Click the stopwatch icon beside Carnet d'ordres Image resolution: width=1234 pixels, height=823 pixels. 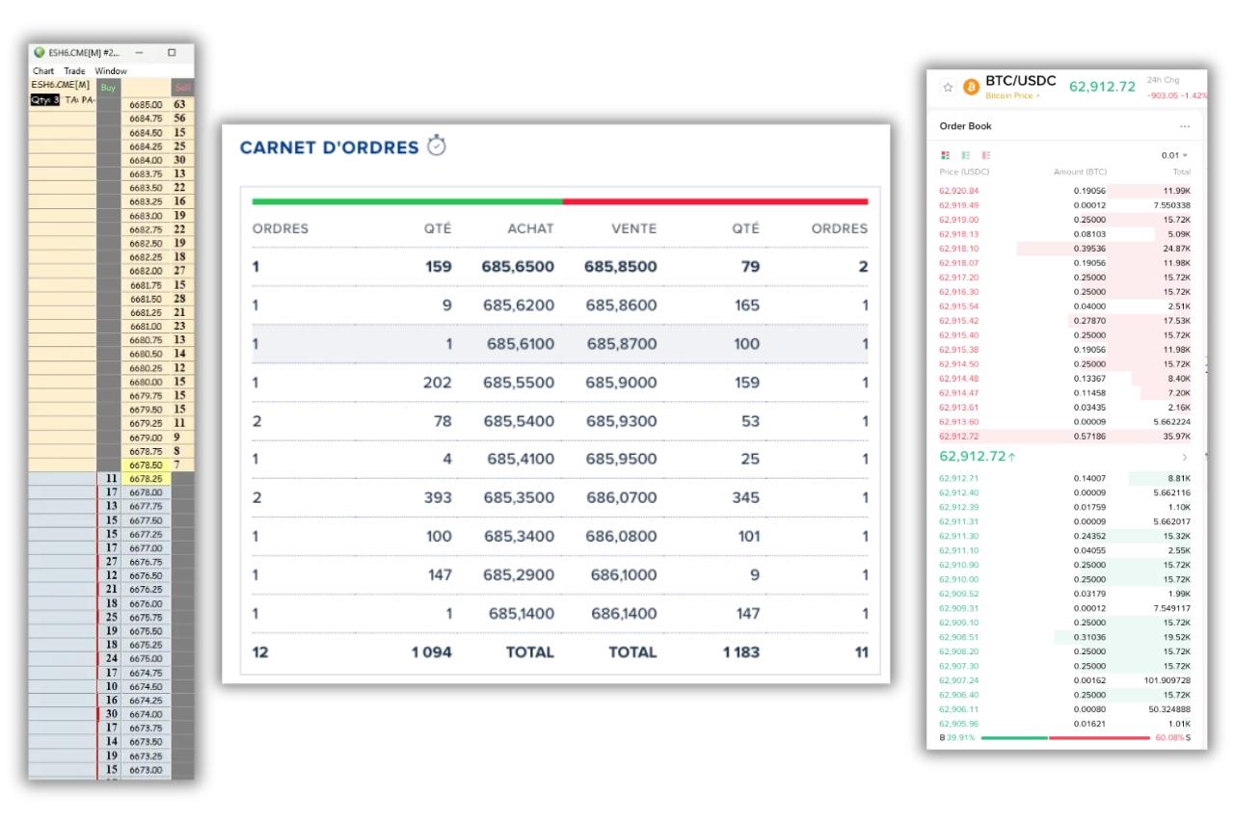[x=437, y=146]
